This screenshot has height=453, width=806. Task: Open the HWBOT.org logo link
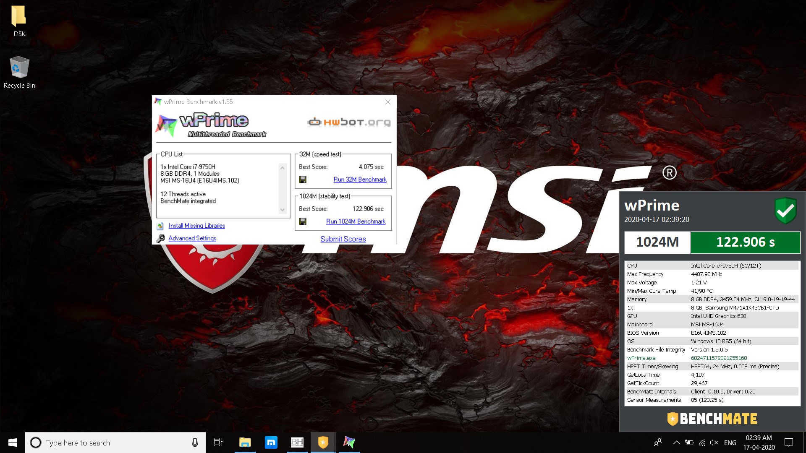(x=349, y=122)
